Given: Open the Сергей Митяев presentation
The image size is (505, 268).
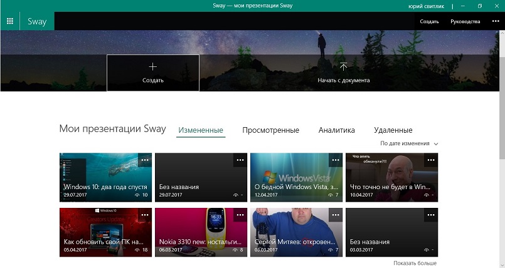Looking at the screenshot, I should tap(296, 232).
